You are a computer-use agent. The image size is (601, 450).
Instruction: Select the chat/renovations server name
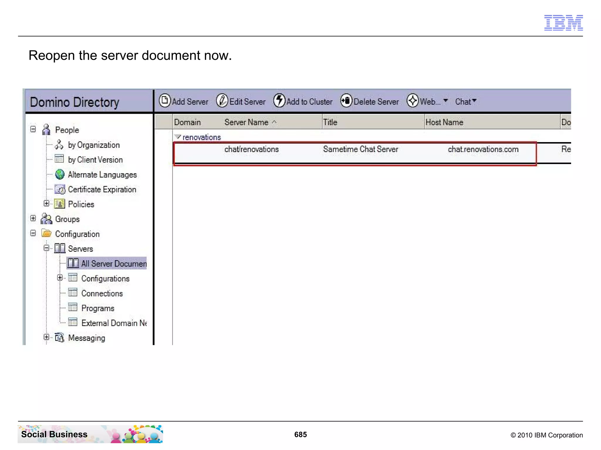pyautogui.click(x=251, y=149)
